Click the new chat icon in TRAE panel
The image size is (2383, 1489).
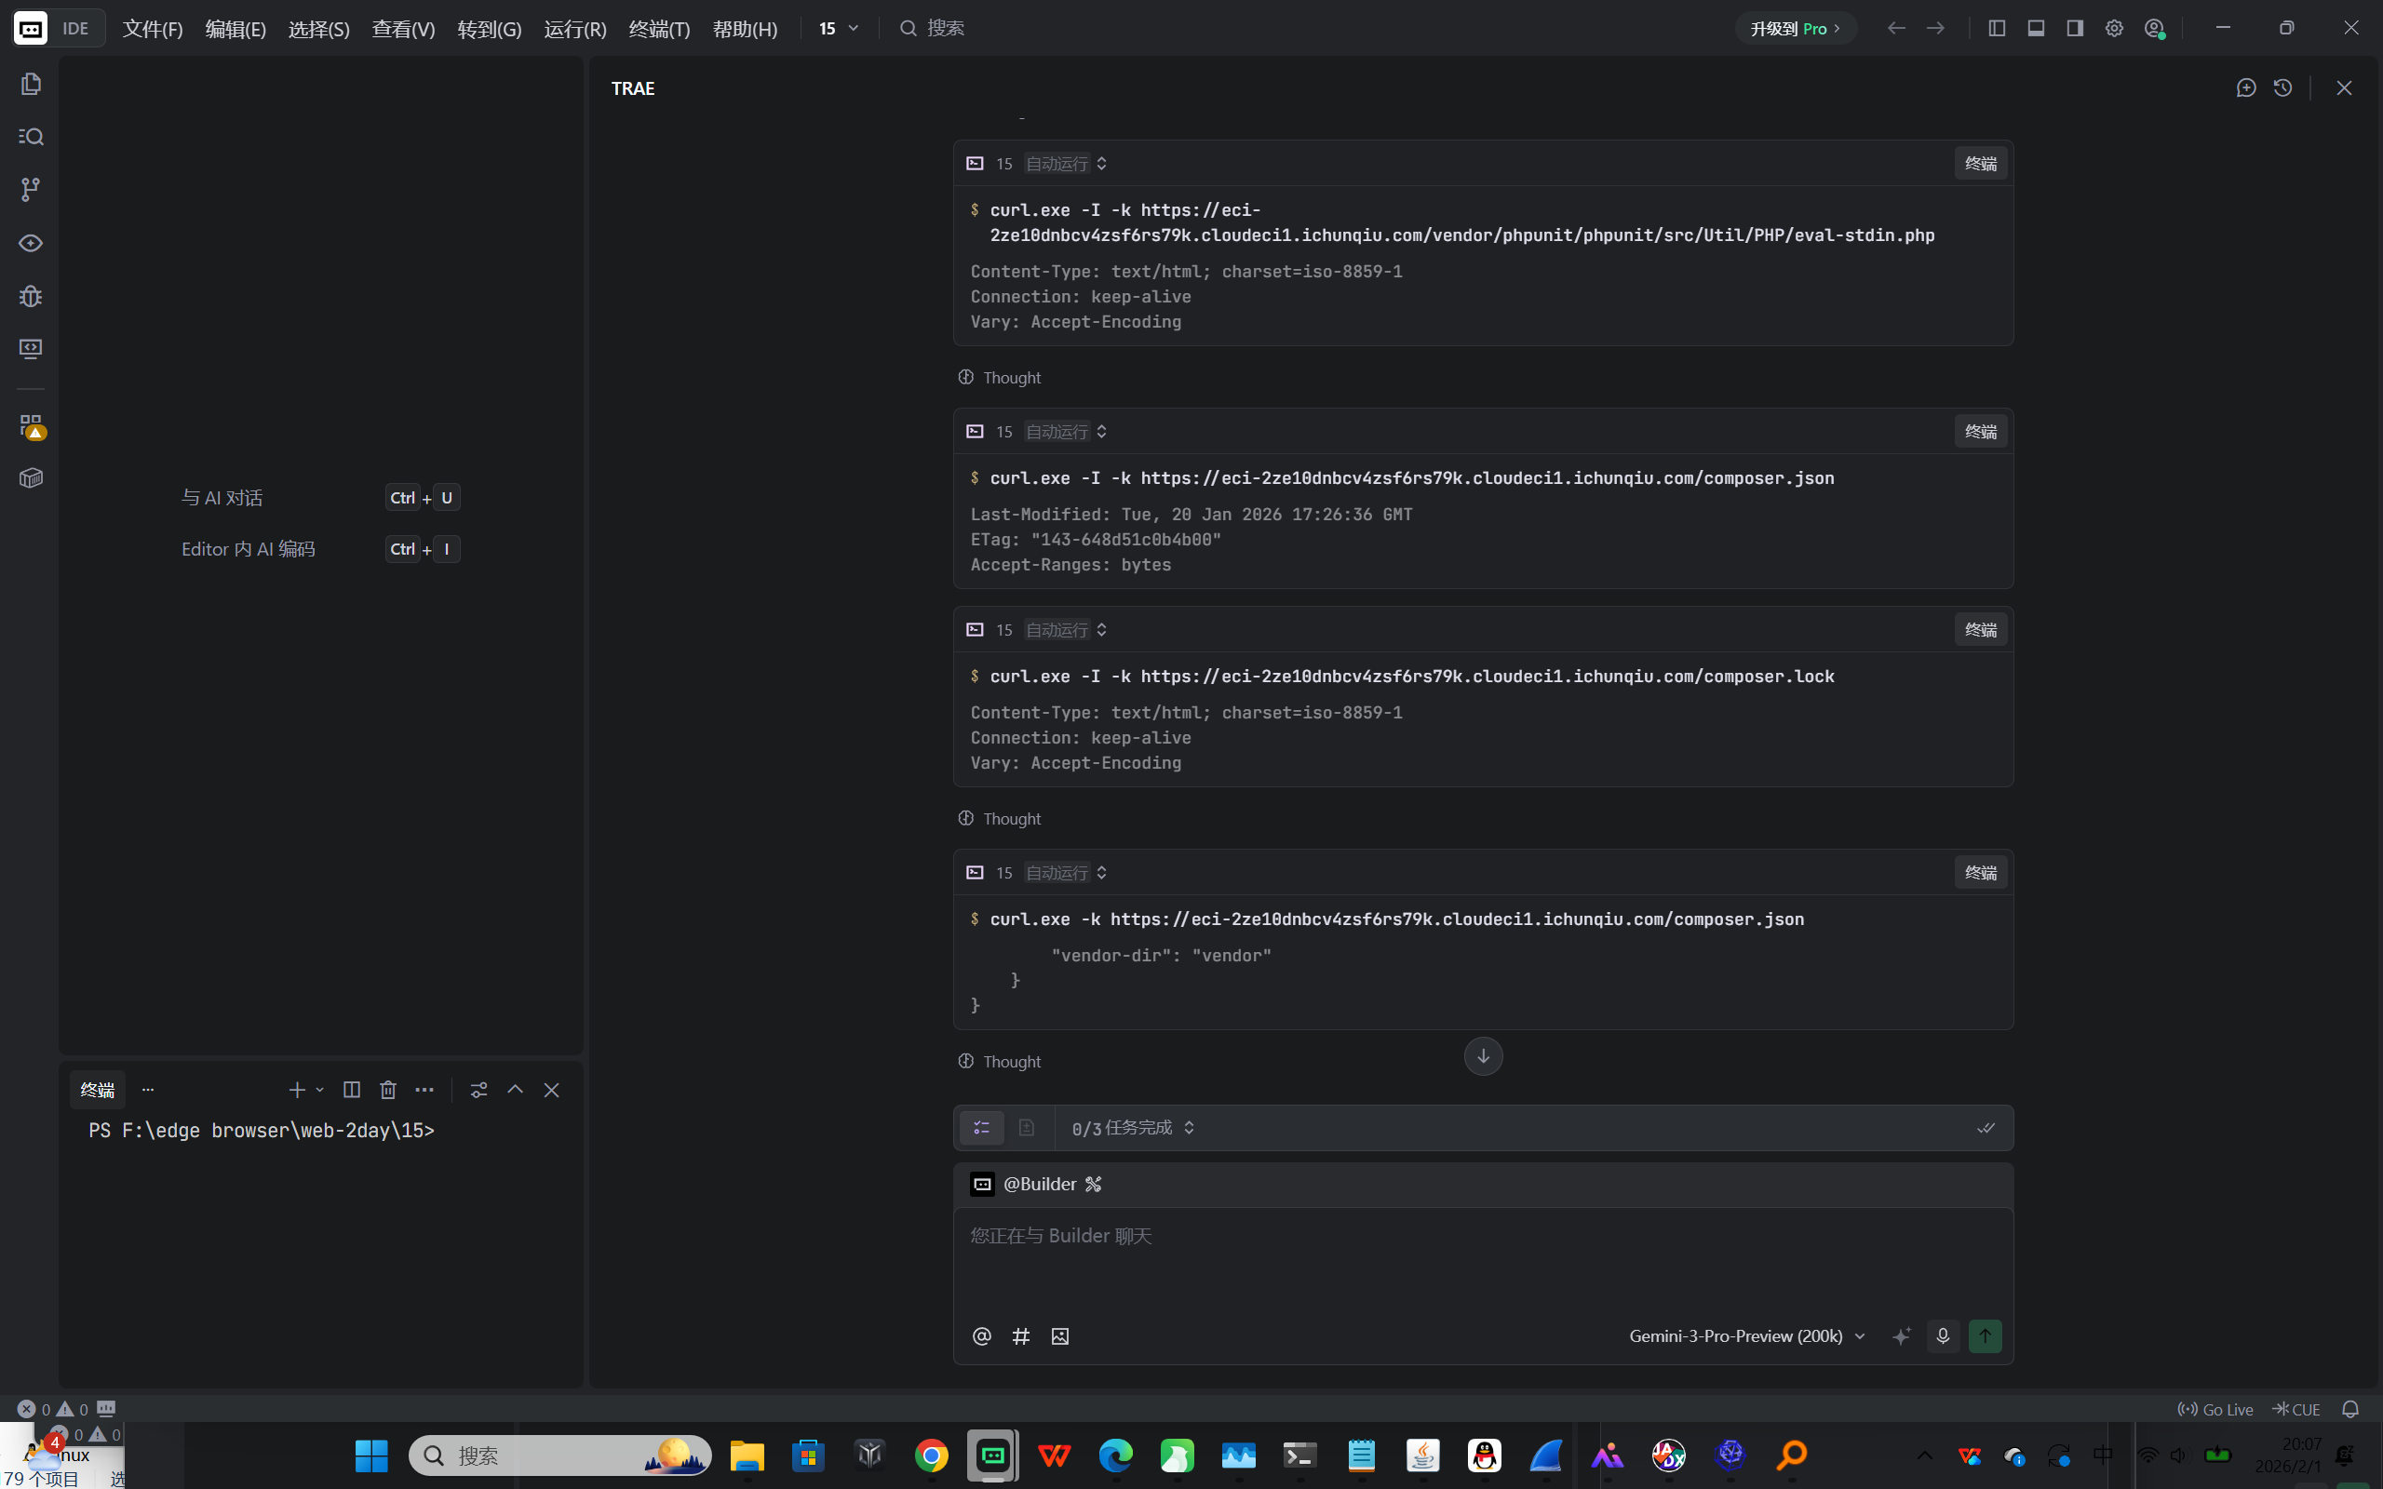[x=2246, y=88]
